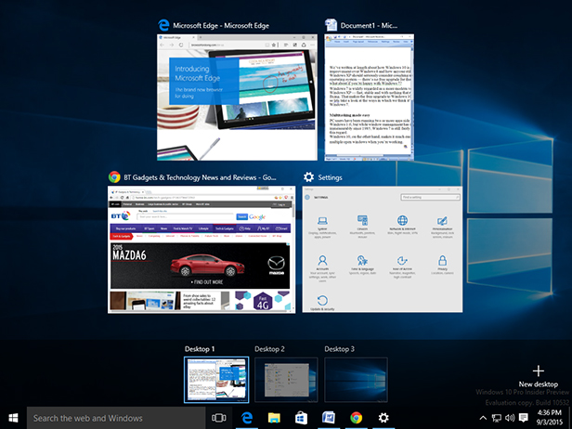Click Privacy padlock icon in Settings

(443, 260)
